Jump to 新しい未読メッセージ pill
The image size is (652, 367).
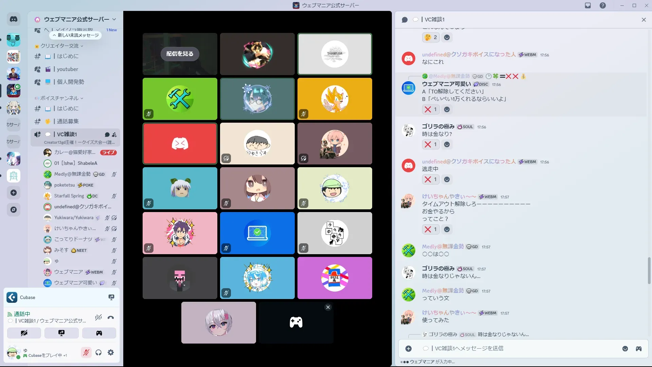coord(75,35)
